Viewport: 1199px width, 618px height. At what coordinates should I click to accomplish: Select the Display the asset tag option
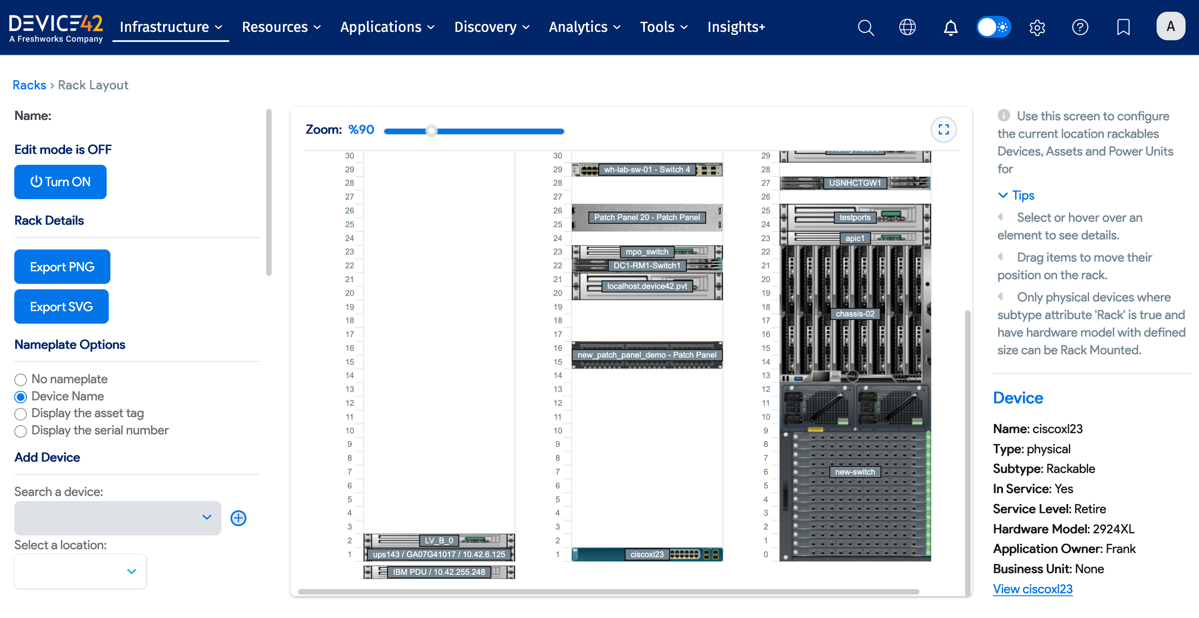(21, 414)
